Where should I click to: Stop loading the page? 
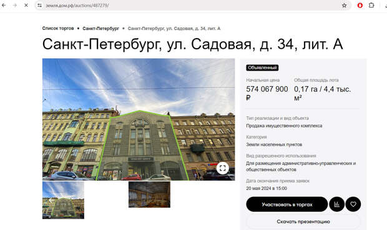tap(26, 5)
